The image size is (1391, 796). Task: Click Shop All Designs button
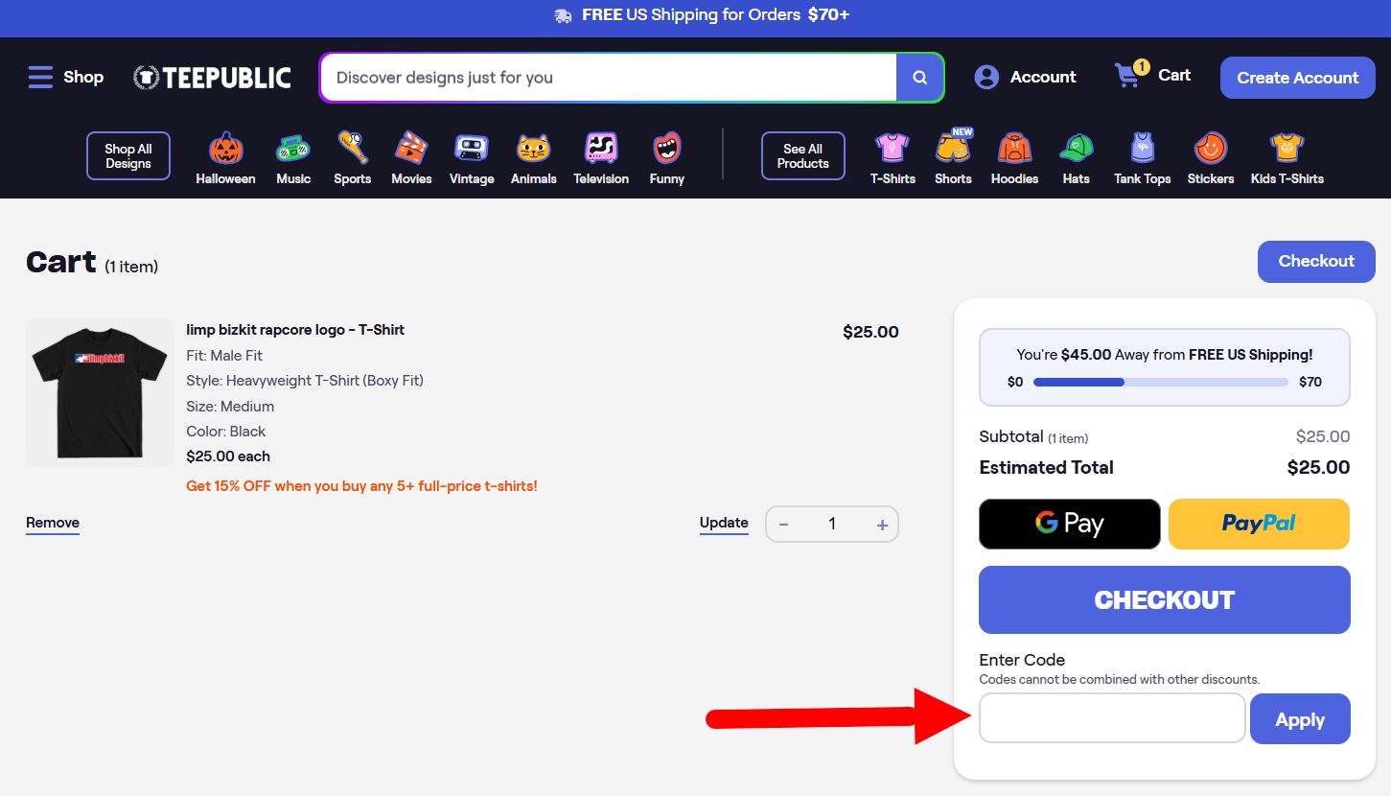coord(128,156)
